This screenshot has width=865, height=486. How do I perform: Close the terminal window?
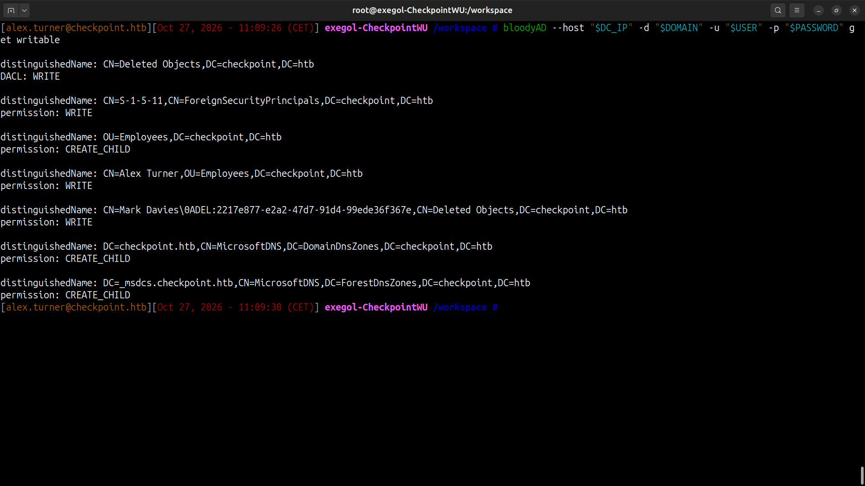[x=855, y=10]
